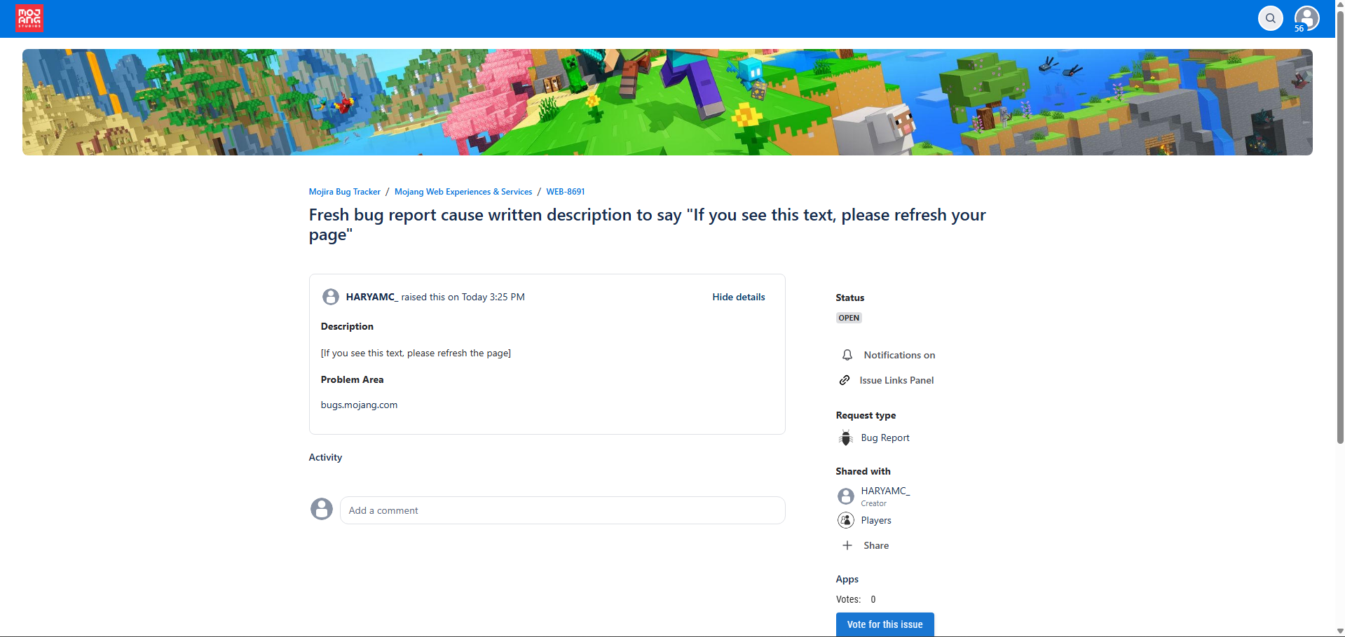1345x637 pixels.
Task: Click HARYAMC_ name under Shared with
Action: [885, 491]
